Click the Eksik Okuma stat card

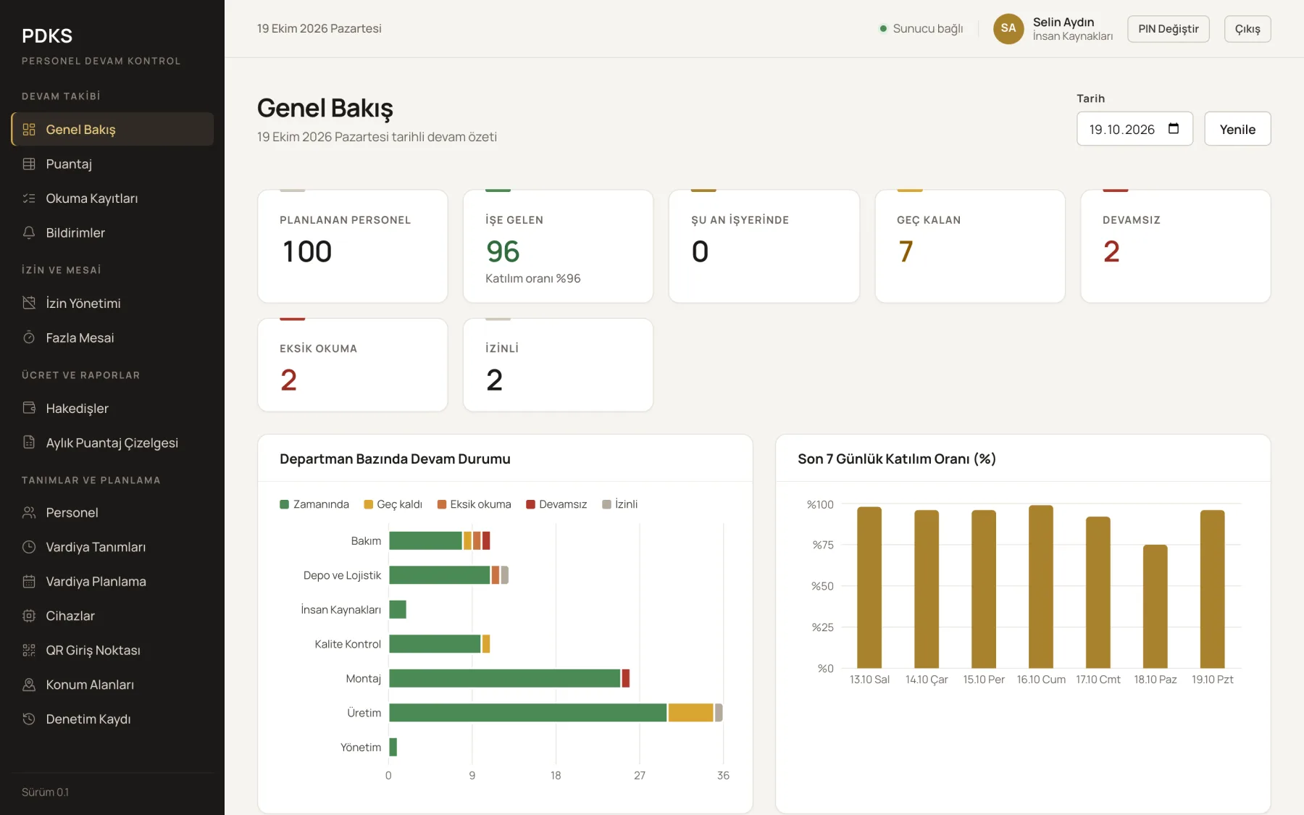tap(353, 365)
